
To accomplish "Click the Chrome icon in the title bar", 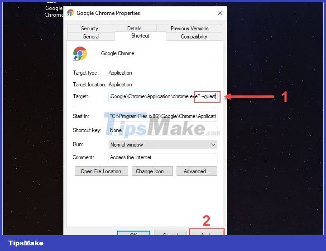I will [x=71, y=13].
